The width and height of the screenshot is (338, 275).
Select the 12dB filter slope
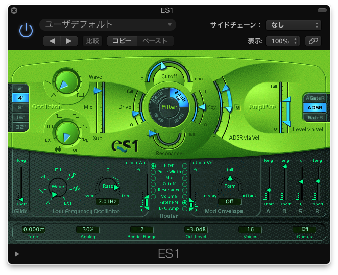point(179,118)
